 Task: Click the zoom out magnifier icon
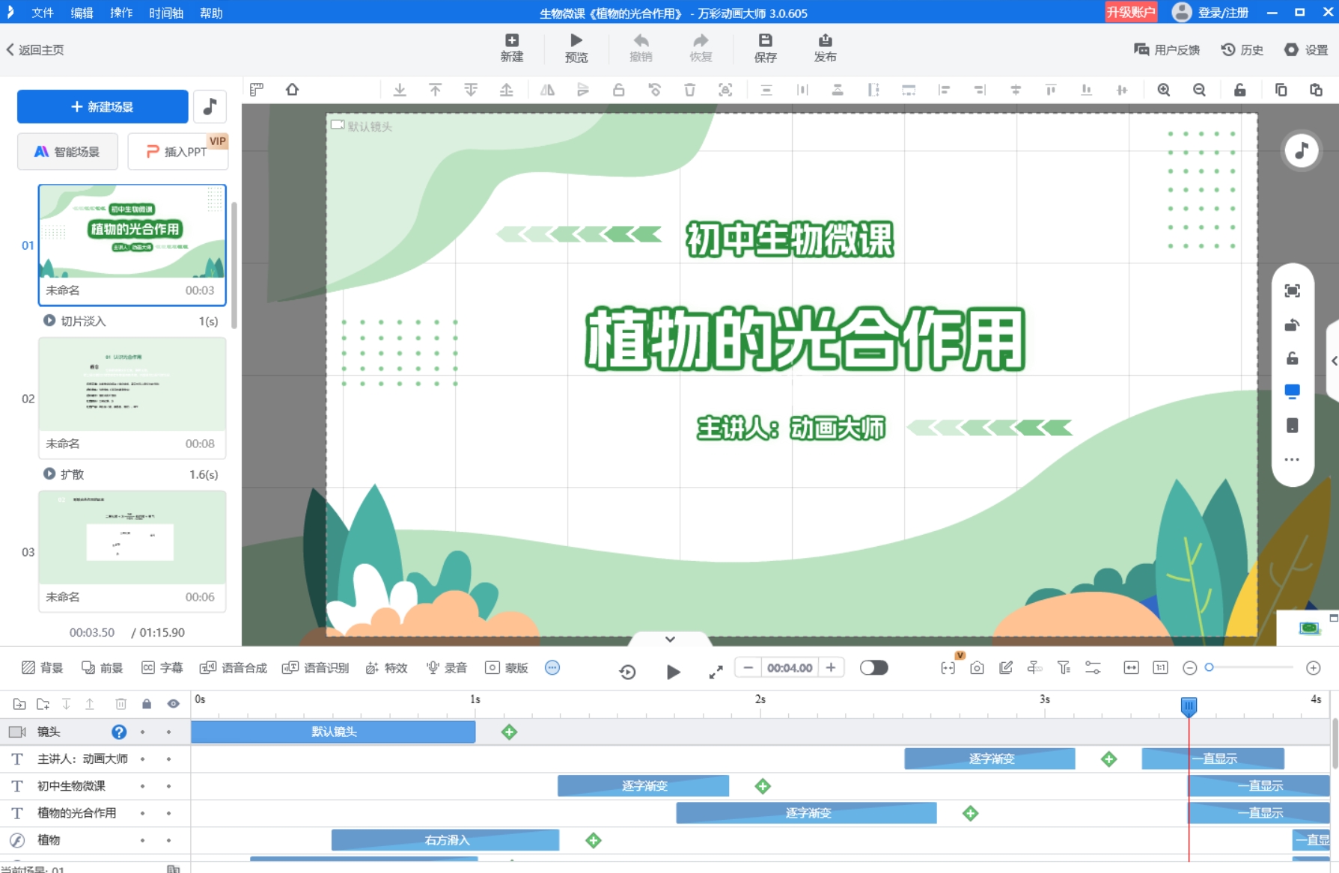(x=1199, y=90)
